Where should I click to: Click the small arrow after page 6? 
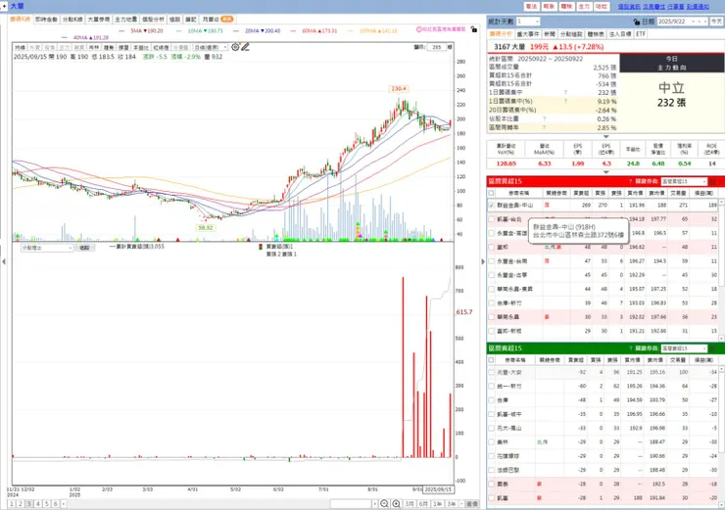pos(64,503)
